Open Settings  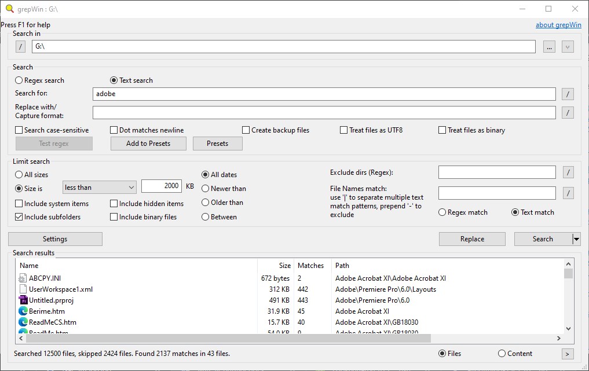(55, 239)
